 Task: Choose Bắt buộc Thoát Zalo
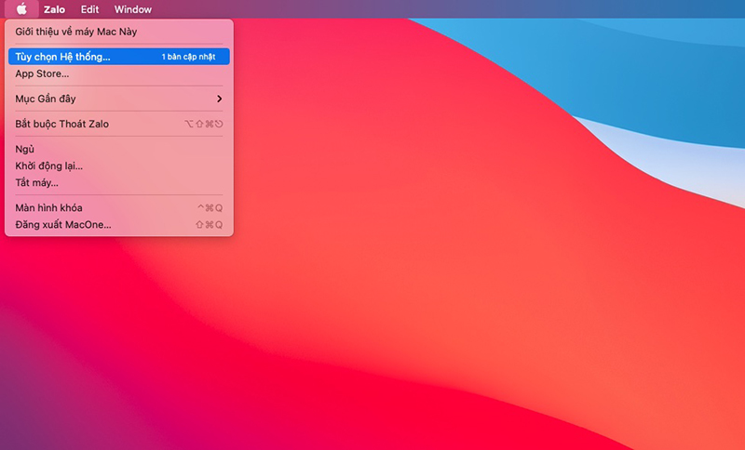[x=119, y=124]
